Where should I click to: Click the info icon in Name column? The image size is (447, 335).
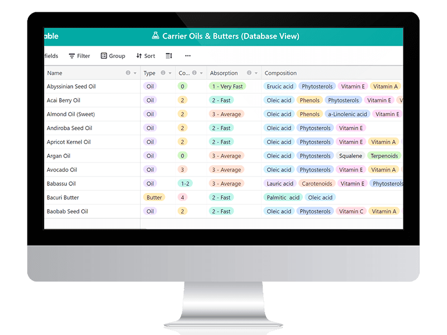[x=128, y=73]
